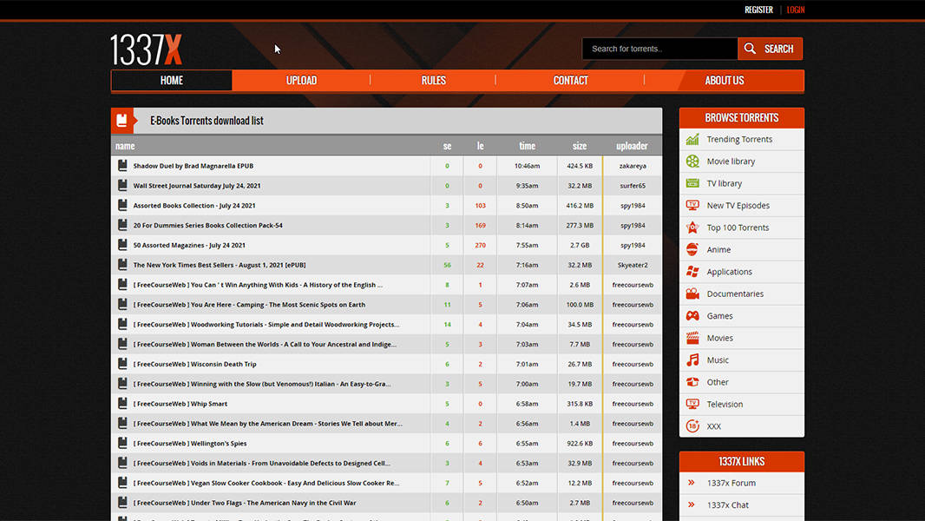The height and width of the screenshot is (521, 925).
Task: Open uploader 'zakareya' profile link
Action: (x=633, y=166)
